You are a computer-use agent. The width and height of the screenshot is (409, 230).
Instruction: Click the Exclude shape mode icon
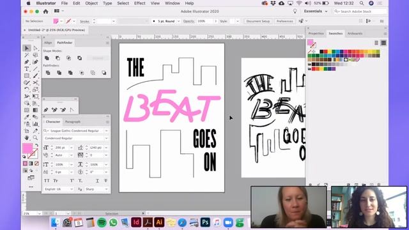pos(79,58)
